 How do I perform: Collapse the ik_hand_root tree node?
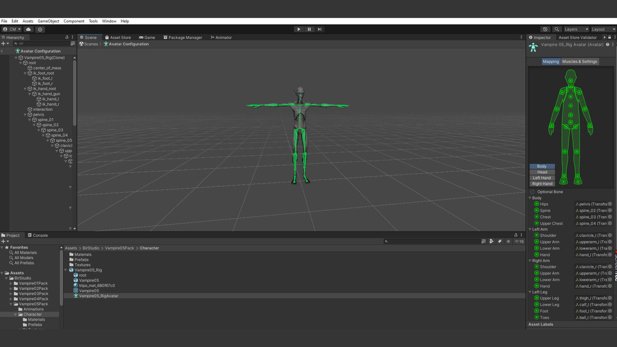[25, 89]
